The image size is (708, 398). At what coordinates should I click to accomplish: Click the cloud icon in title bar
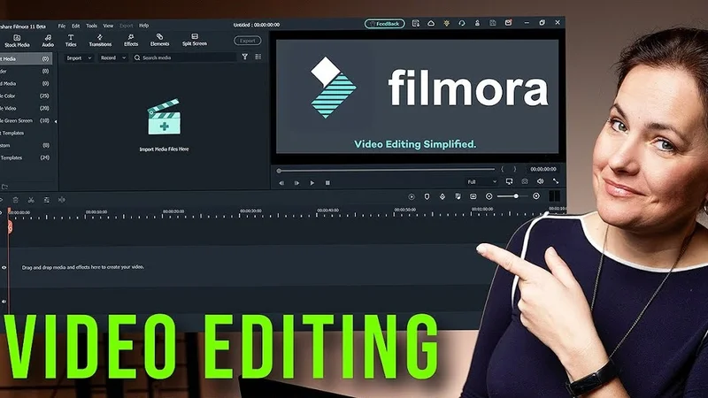(x=431, y=23)
